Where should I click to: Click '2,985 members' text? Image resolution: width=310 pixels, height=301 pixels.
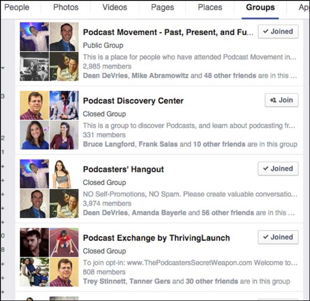coord(107,66)
